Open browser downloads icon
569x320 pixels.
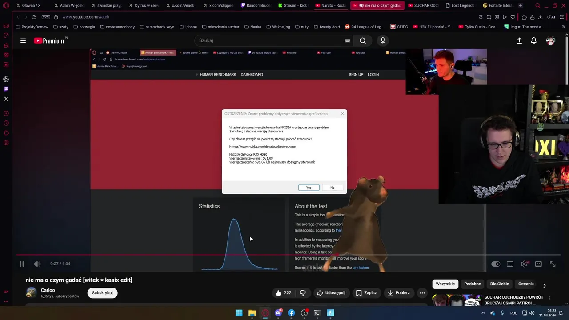click(540, 17)
